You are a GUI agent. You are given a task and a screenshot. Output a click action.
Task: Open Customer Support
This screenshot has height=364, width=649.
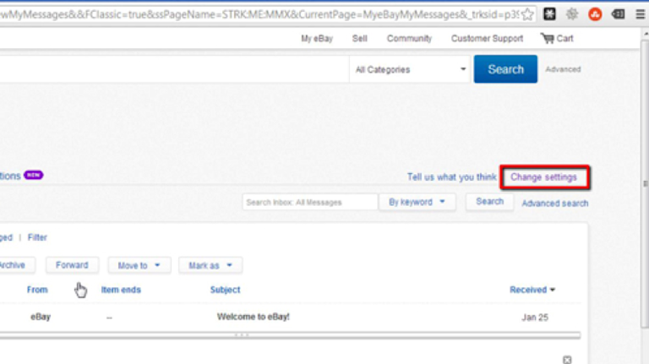click(x=487, y=39)
